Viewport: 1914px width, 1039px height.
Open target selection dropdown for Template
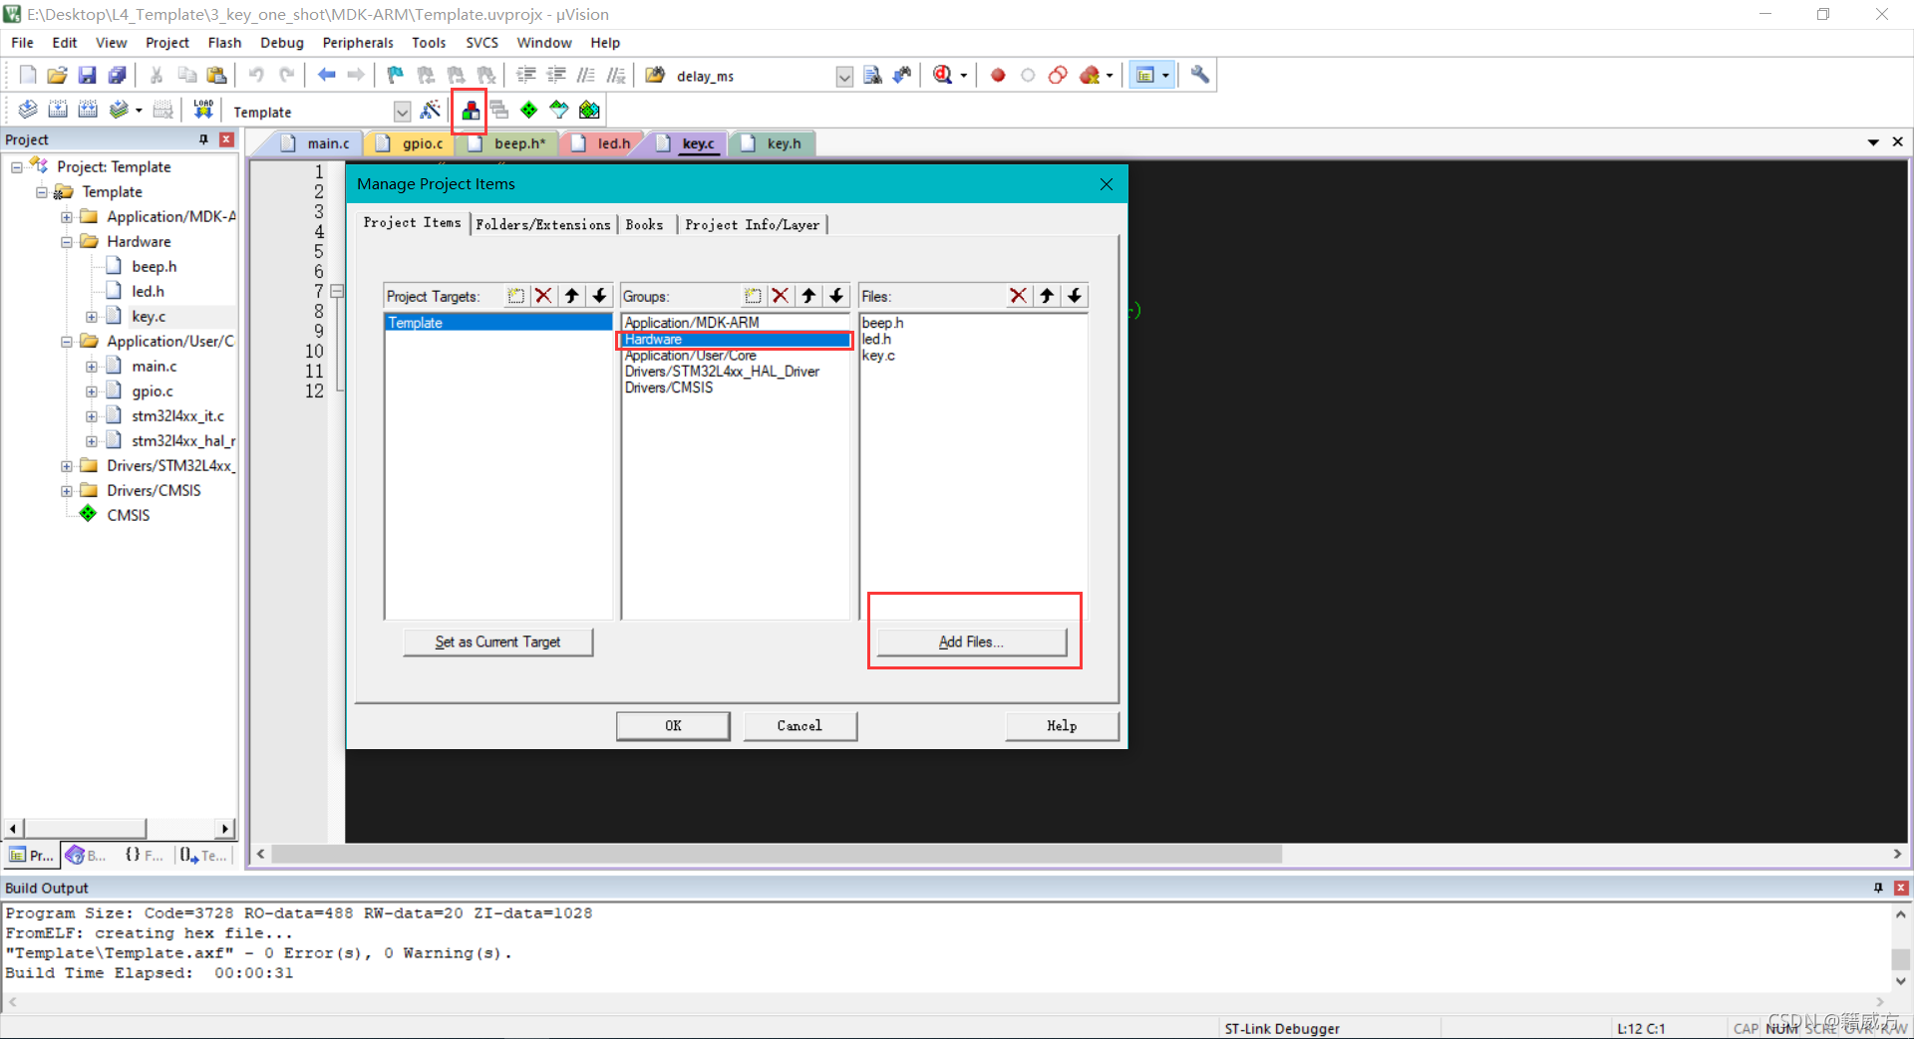402,112
